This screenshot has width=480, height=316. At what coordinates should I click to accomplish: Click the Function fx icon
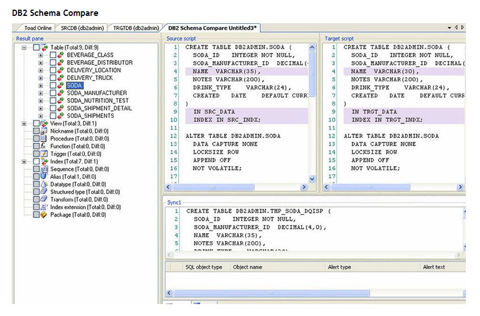(x=44, y=146)
